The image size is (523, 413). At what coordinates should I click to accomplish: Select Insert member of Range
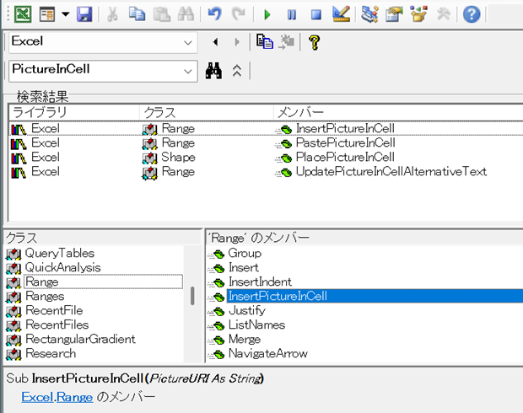click(244, 267)
